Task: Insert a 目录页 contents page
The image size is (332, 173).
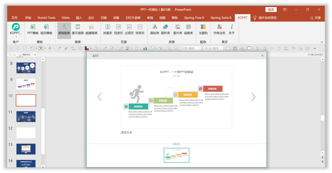Action: click(x=118, y=29)
